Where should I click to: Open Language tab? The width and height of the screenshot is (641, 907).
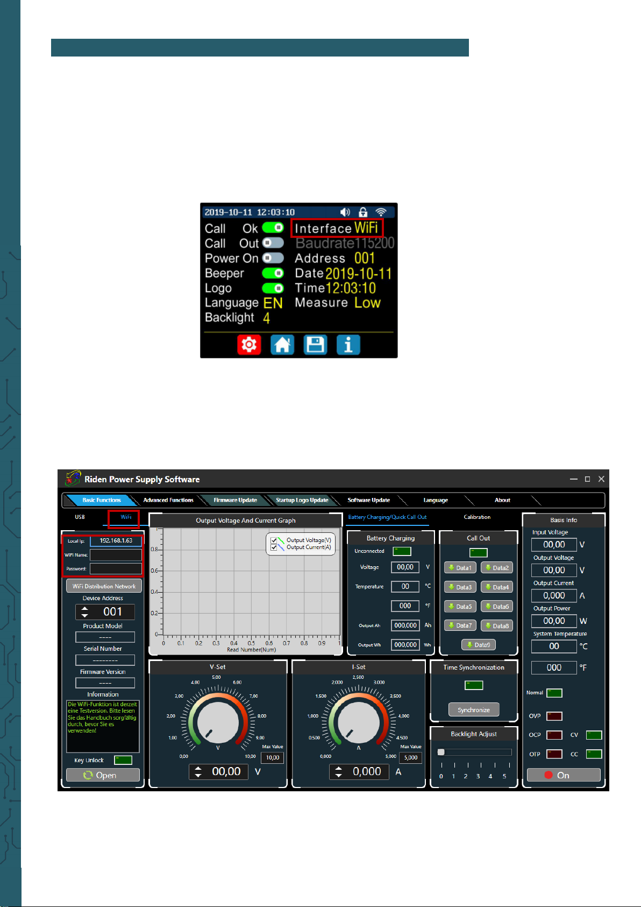[436, 500]
